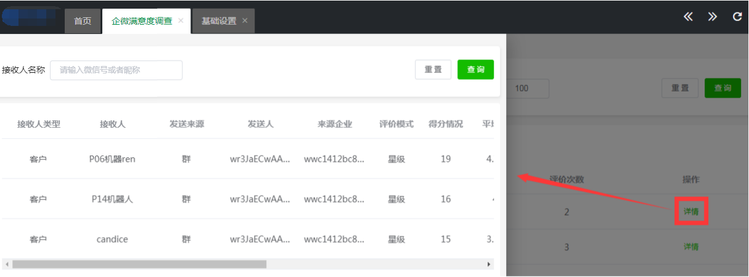Click right arrow of horizontal scrollbar
This screenshot has width=749, height=277.
[489, 264]
